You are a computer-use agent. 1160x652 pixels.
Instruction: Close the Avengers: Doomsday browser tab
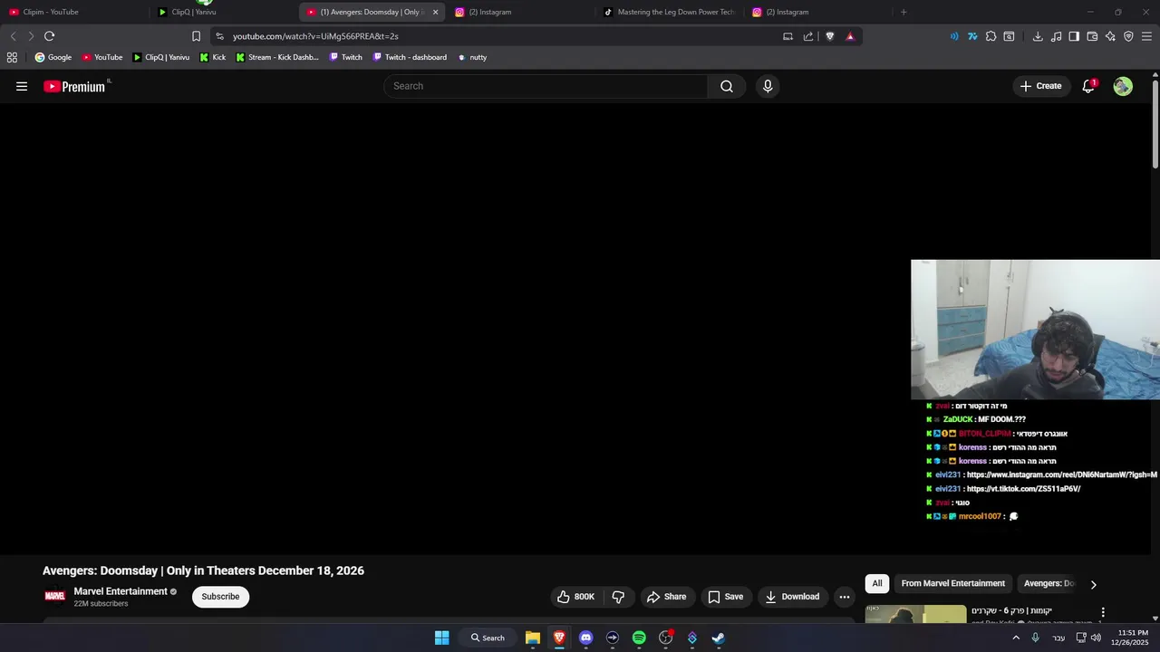click(435, 12)
